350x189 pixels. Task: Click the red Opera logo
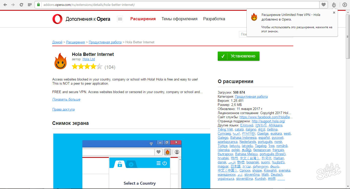pos(57,19)
